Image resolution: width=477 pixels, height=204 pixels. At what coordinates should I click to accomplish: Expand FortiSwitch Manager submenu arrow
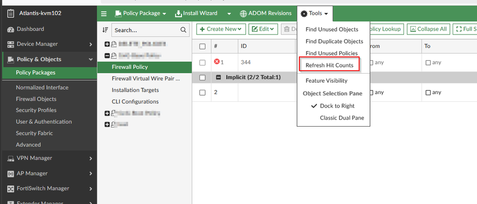[91, 189]
